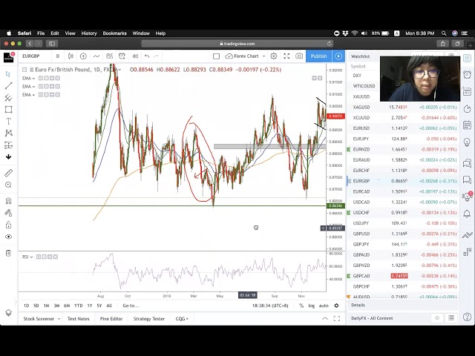Click the EURGBP symbol search field
The height and width of the screenshot is (356, 475).
[x=33, y=56]
